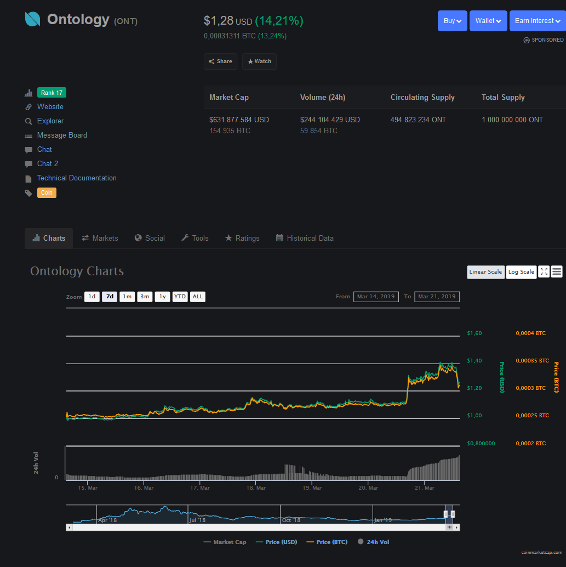
Task: Click the sponsored badge icon
Action: [x=526, y=40]
